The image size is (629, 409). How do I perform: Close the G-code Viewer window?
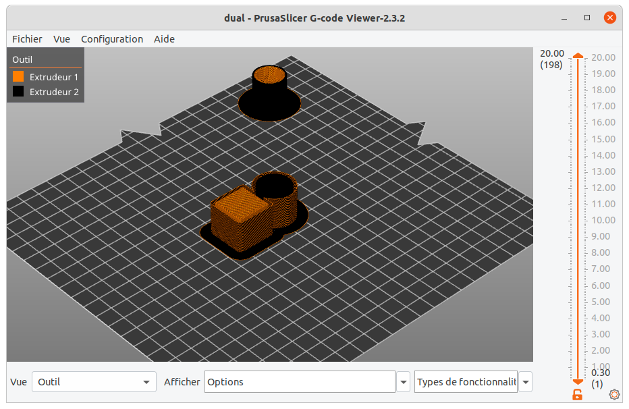click(x=609, y=18)
